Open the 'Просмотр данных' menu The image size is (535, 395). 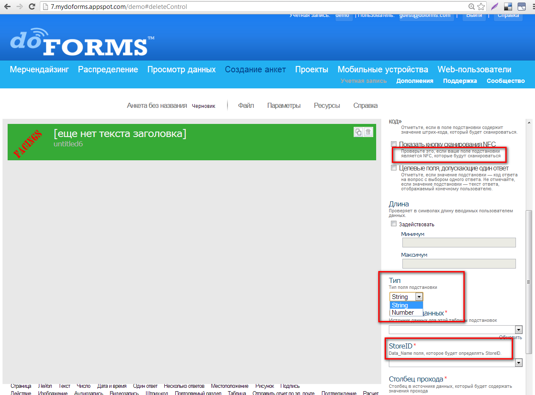click(181, 69)
